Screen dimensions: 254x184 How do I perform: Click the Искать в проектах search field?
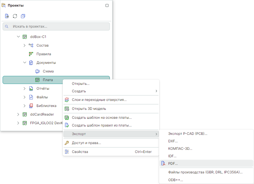[x=58, y=26]
